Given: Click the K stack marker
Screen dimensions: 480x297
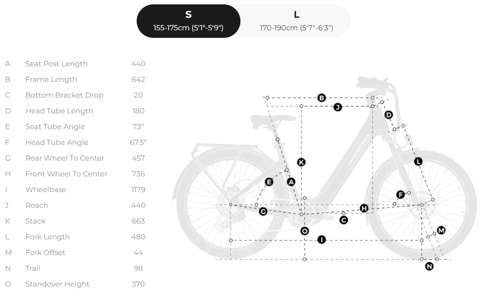Looking at the screenshot, I should tap(301, 162).
